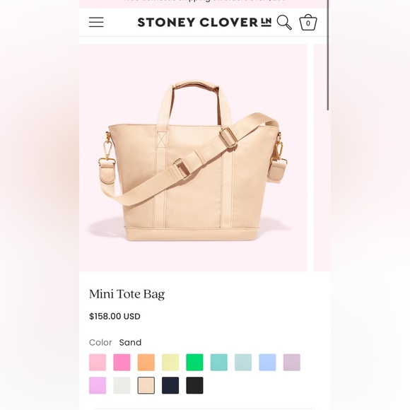Select the light pink color swatch
The width and height of the screenshot is (410, 410).
[x=98, y=362]
